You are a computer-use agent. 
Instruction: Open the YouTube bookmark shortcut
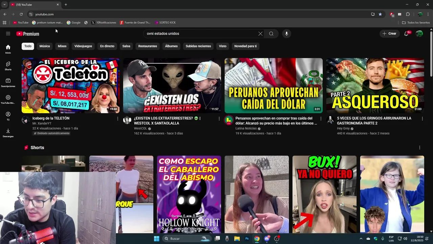pos(21,23)
